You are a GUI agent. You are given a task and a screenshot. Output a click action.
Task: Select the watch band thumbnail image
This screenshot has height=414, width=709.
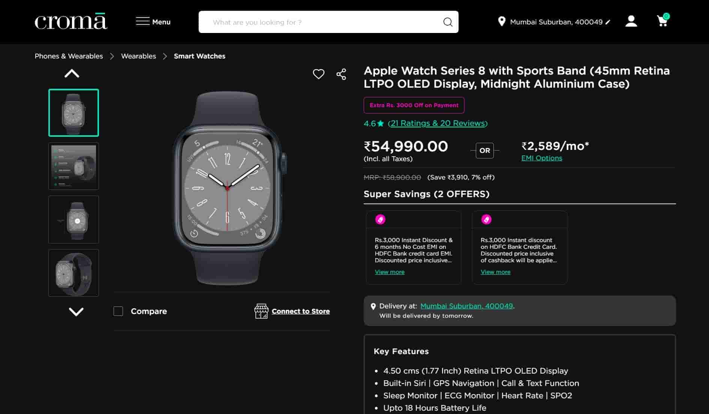(73, 273)
